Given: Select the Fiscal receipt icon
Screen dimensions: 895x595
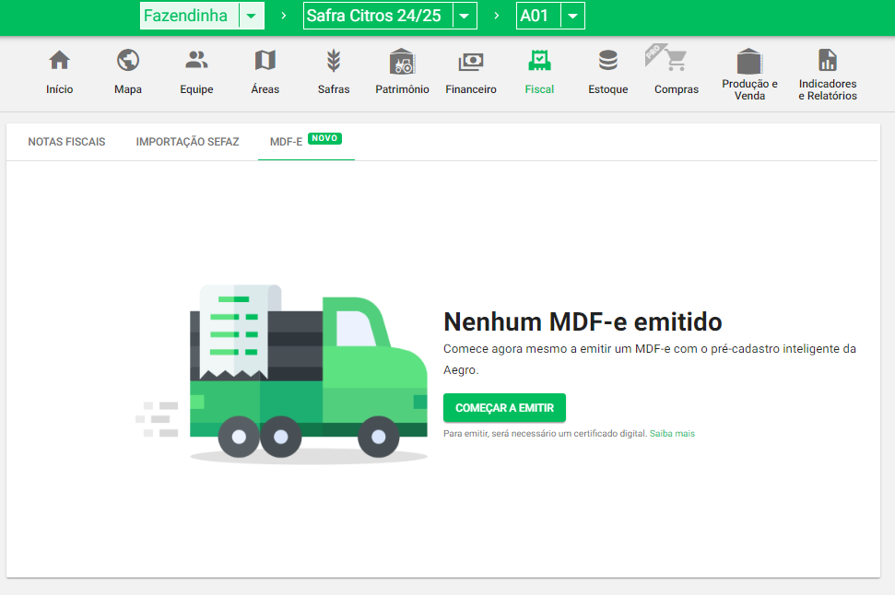Looking at the screenshot, I should pyautogui.click(x=539, y=62).
